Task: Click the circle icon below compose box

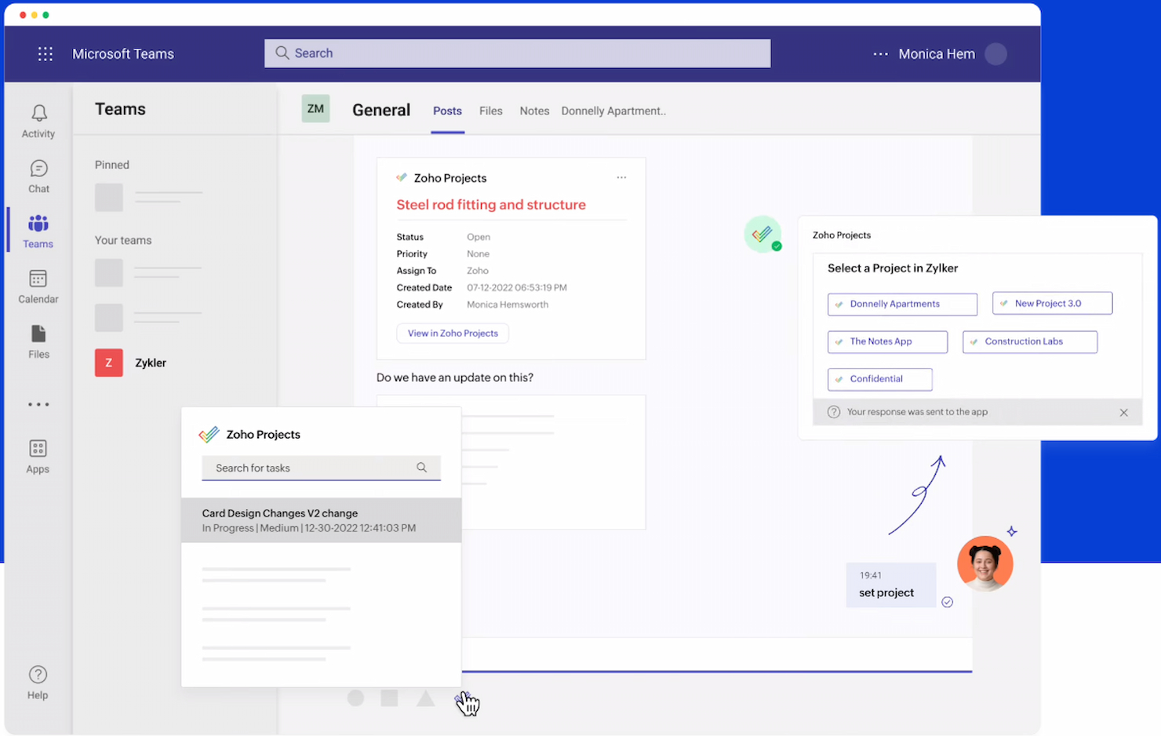Action: point(355,698)
